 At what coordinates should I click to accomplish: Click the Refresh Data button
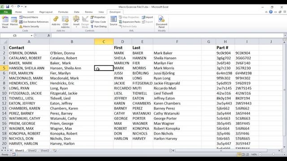coord(128,26)
